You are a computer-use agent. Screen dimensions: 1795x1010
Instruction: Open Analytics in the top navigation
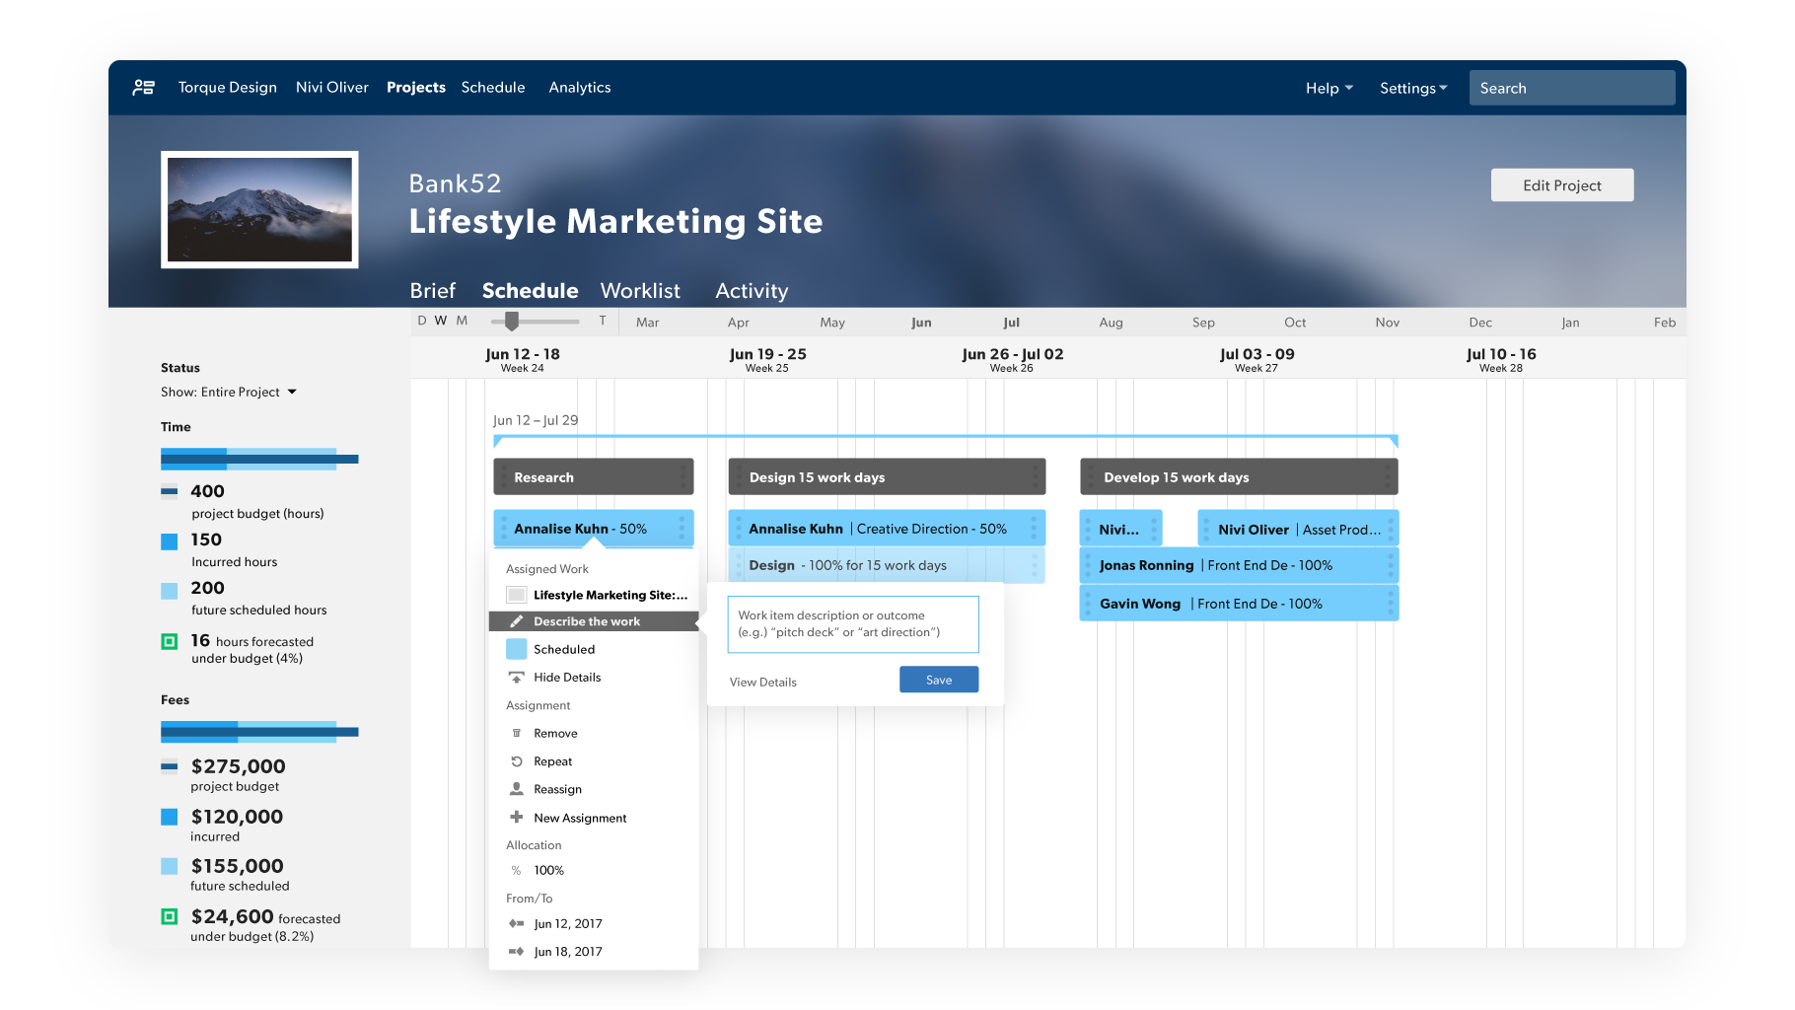point(580,88)
